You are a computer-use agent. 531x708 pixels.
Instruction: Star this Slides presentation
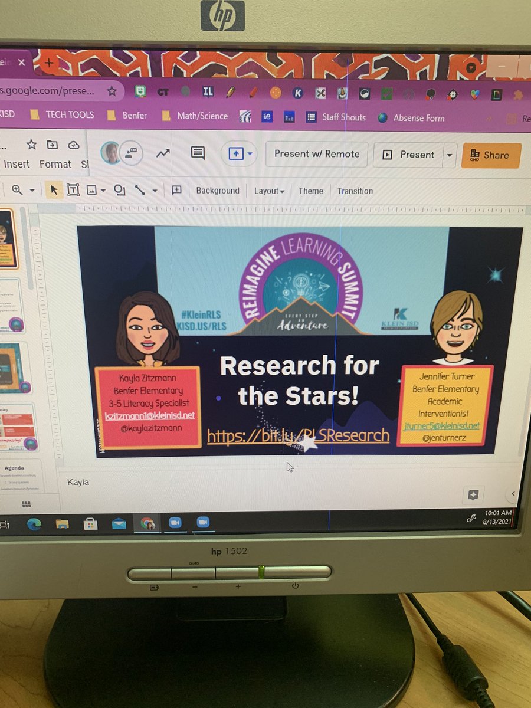click(32, 145)
